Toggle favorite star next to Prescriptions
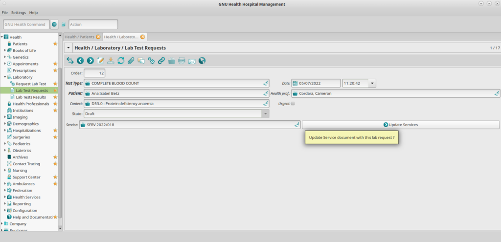Viewport: 501px width, 242px height. [55, 70]
